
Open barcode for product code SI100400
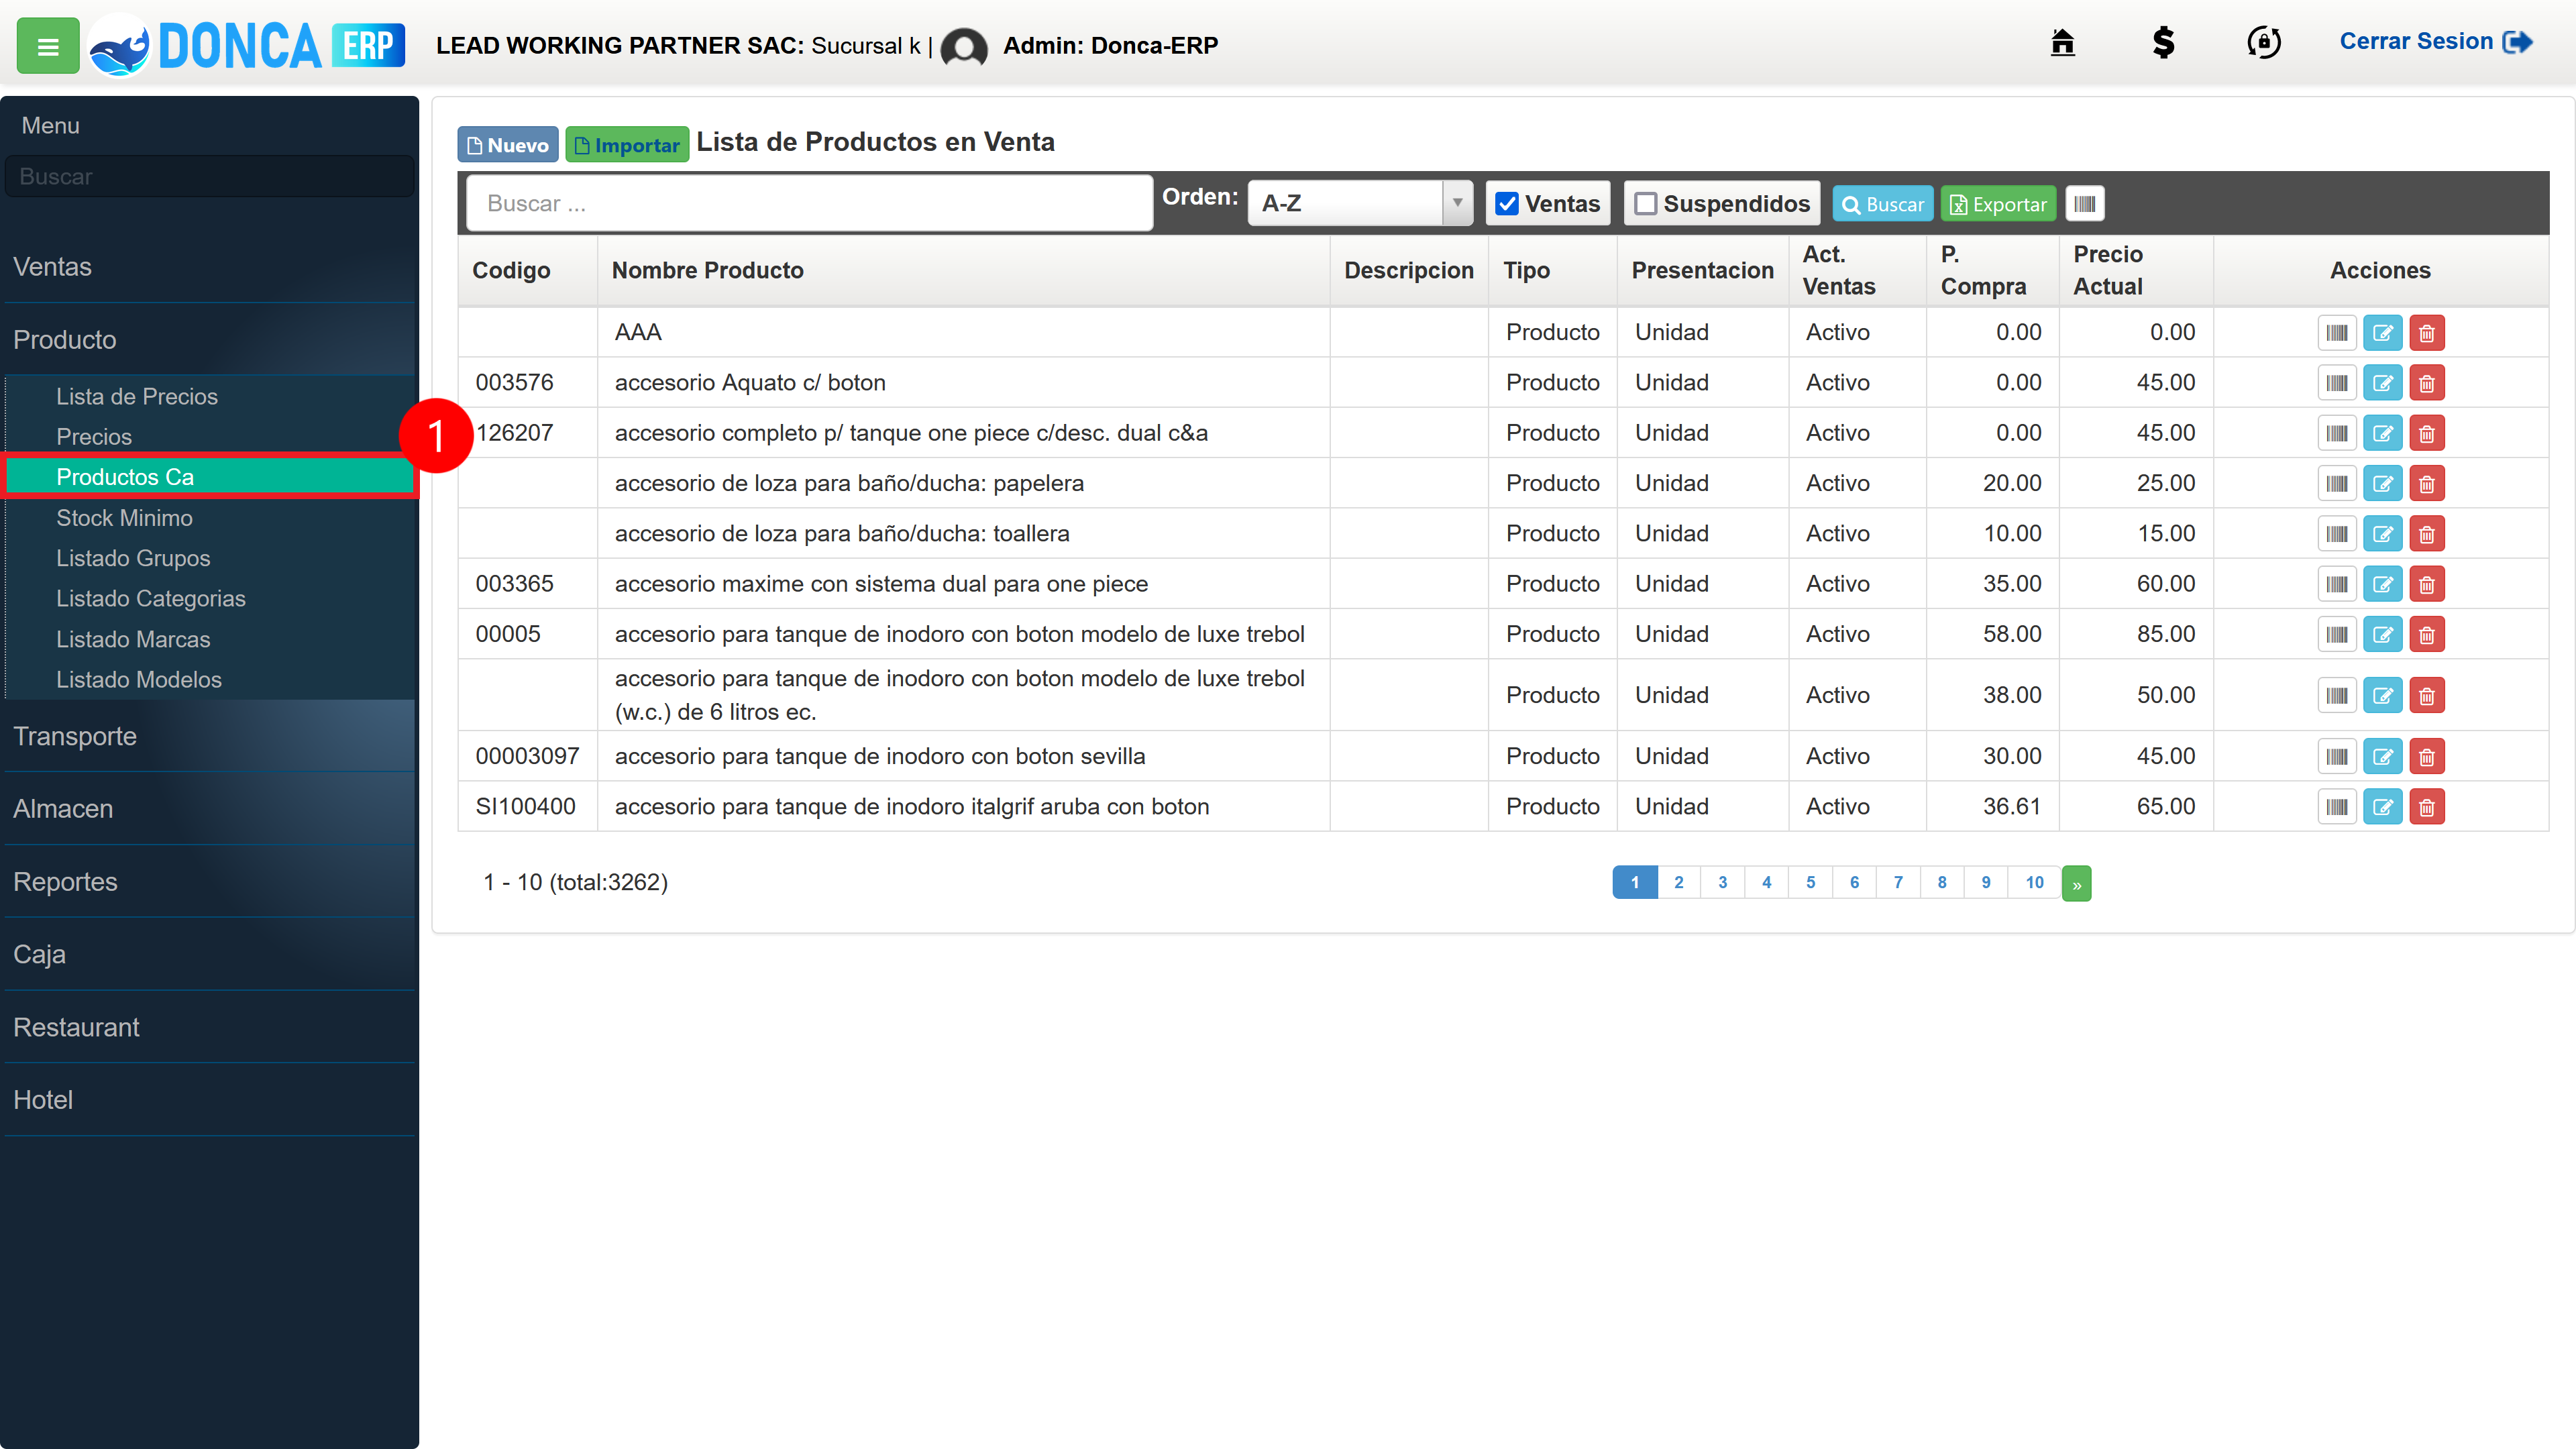click(x=2337, y=807)
